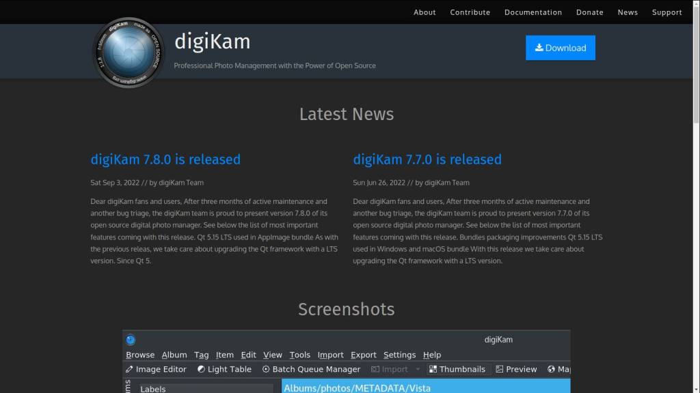This screenshot has width=700, height=393.
Task: Open the Help menu in screenshot
Action: (432, 355)
